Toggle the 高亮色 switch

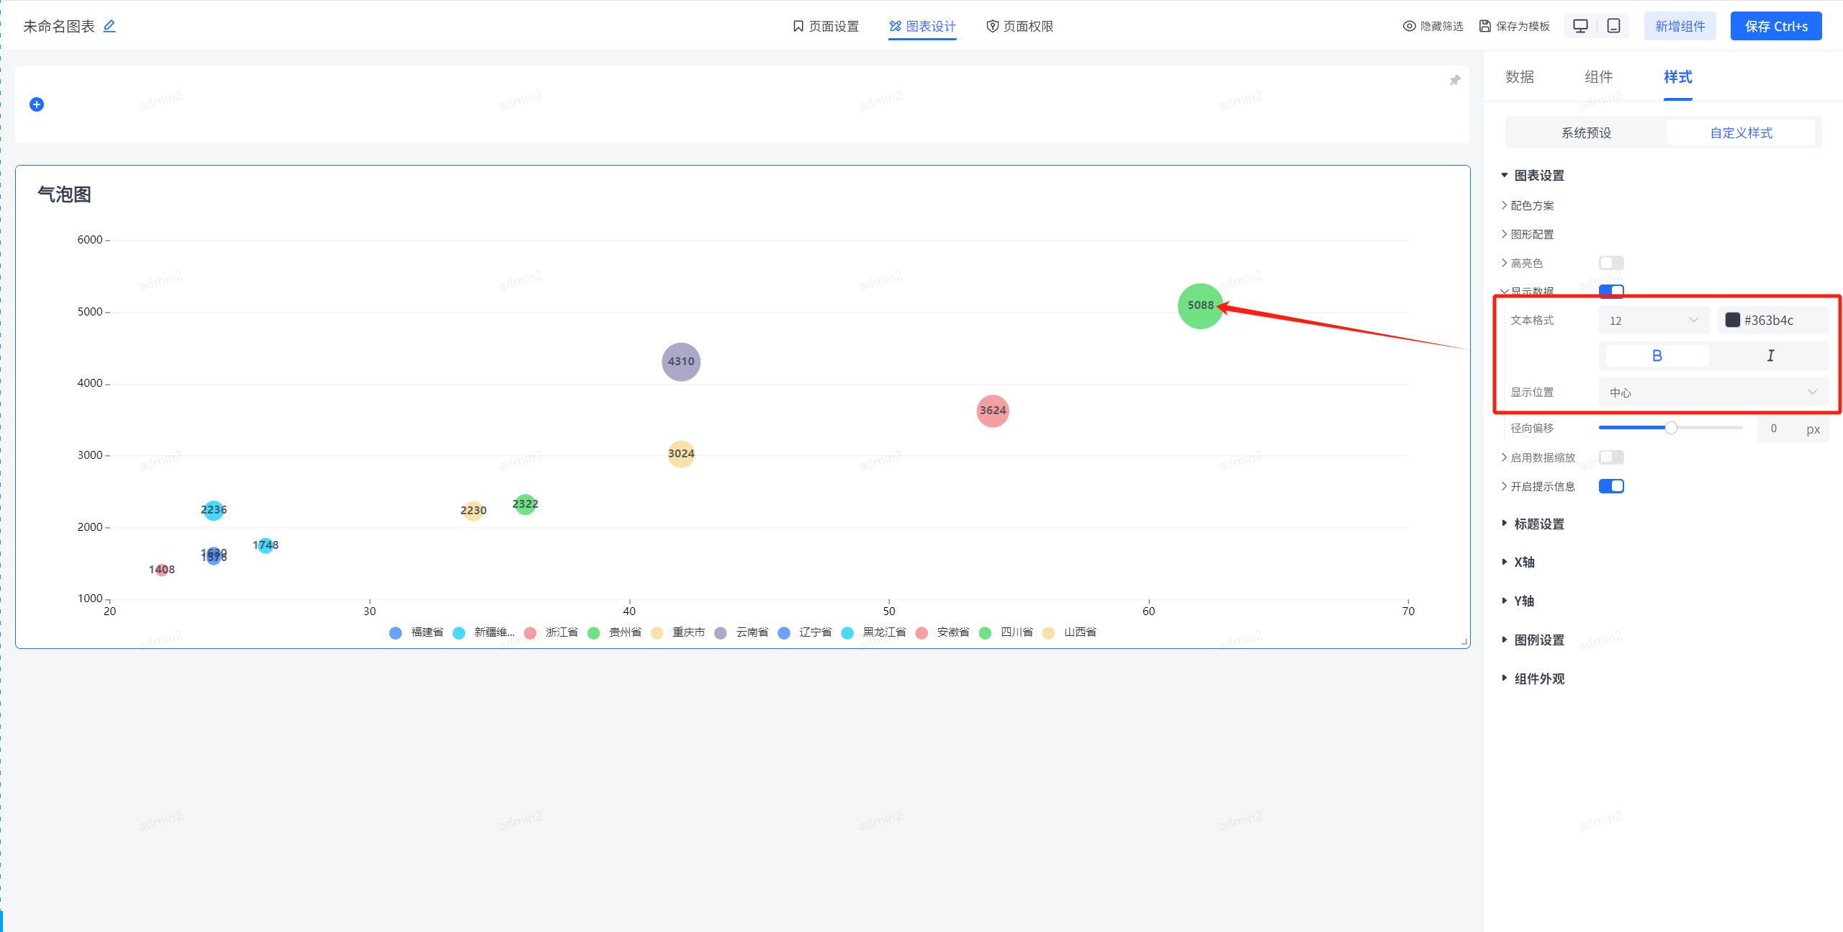coord(1611,263)
